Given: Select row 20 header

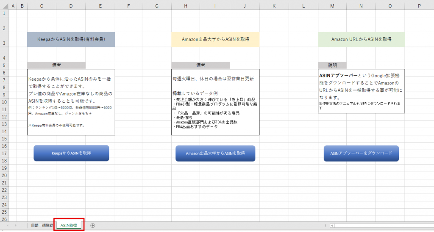Looking at the screenshot, I should (x=4, y=175).
